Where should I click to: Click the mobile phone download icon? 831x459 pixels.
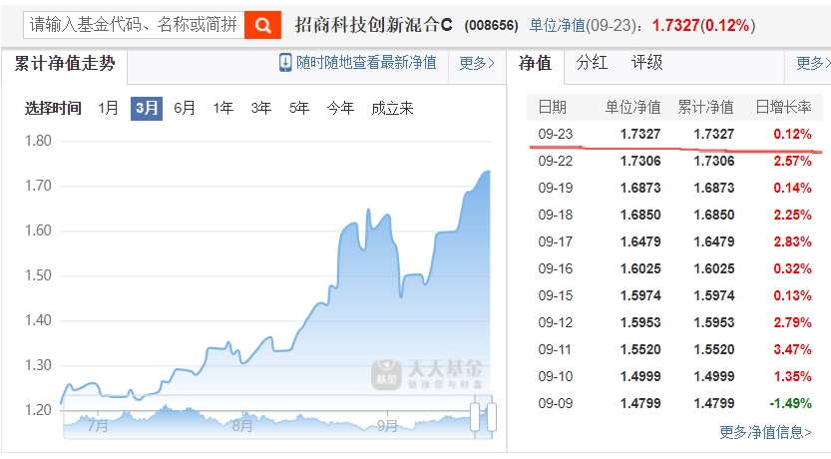285,63
